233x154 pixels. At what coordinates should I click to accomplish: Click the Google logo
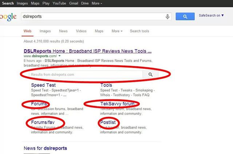[8, 17]
